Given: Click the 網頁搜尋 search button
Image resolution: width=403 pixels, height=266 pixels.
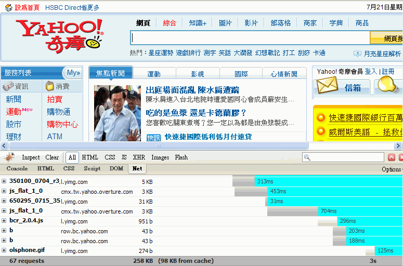Looking at the screenshot, I should tap(386, 38).
